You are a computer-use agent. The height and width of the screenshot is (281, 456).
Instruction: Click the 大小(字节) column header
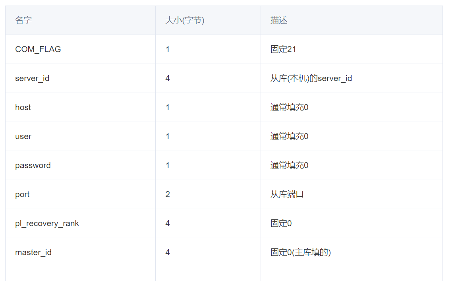tap(185, 20)
